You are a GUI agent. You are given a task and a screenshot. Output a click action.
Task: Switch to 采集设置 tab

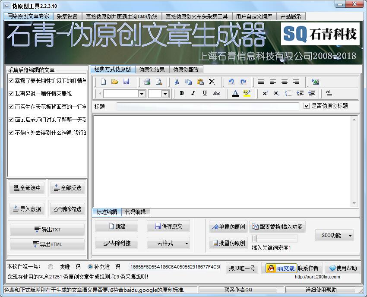point(67,16)
